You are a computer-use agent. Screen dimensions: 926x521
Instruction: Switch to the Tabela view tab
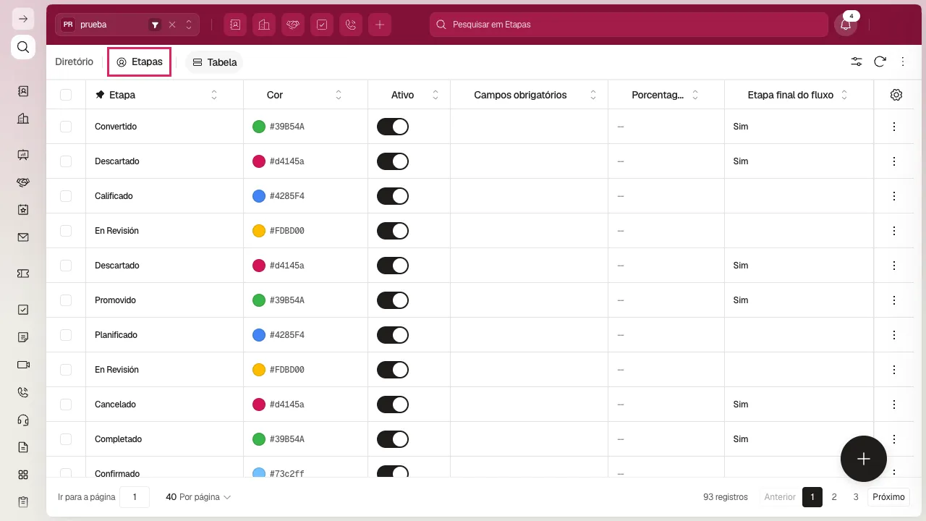coord(214,62)
